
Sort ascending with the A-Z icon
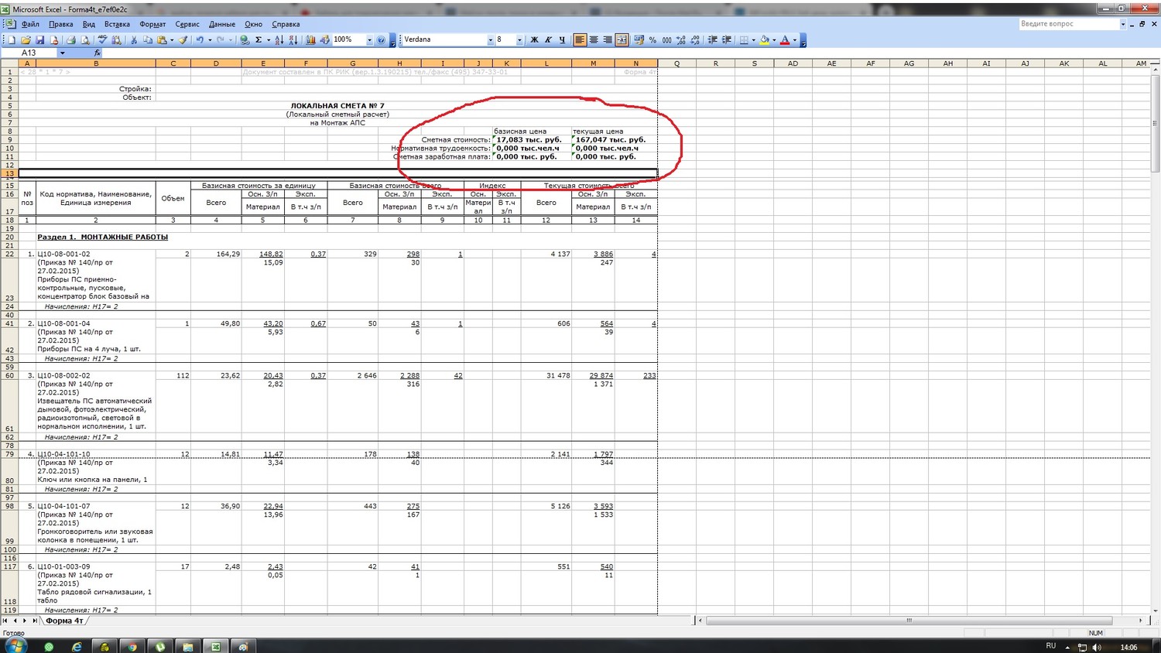point(279,39)
